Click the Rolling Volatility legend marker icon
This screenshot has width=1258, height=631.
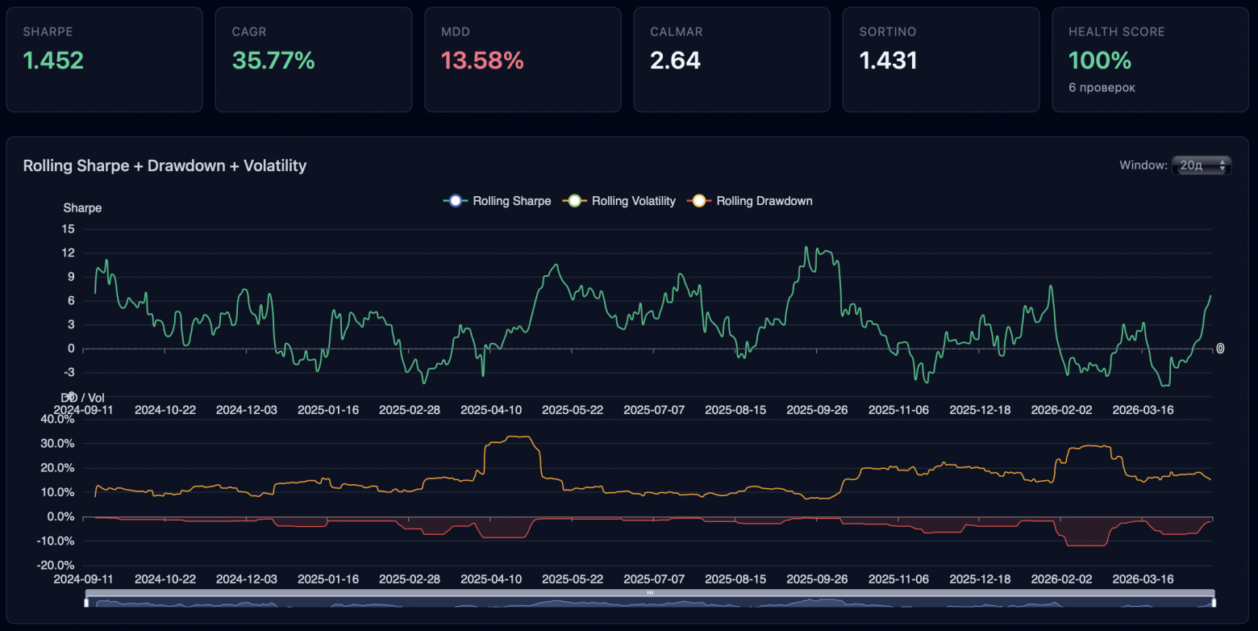(574, 201)
